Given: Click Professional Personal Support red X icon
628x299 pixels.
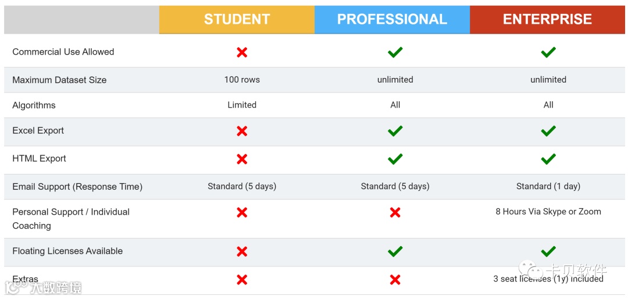Looking at the screenshot, I should pyautogui.click(x=395, y=212).
